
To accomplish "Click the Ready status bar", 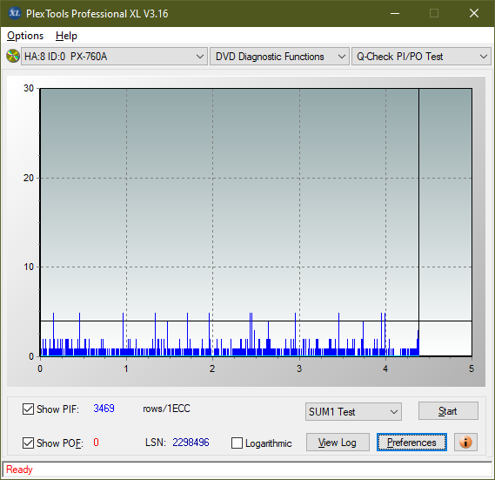I will 247,470.
